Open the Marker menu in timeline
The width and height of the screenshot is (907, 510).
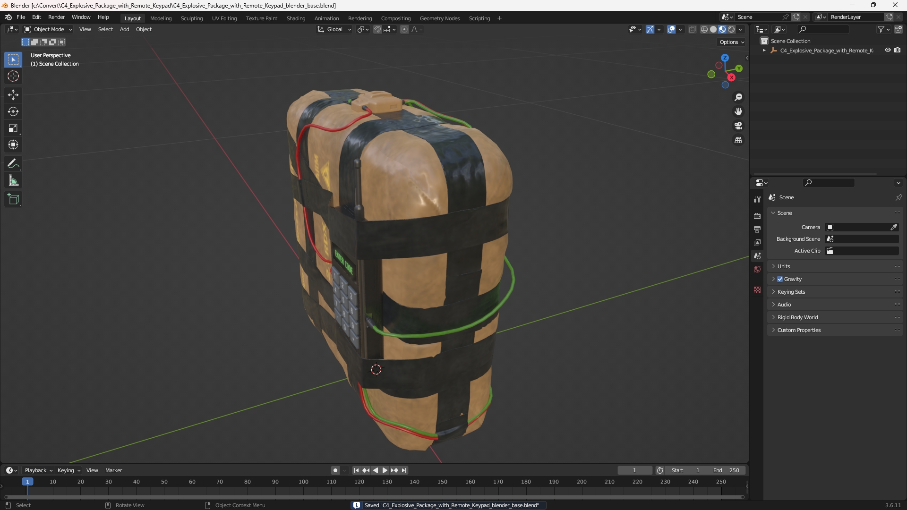pos(113,470)
